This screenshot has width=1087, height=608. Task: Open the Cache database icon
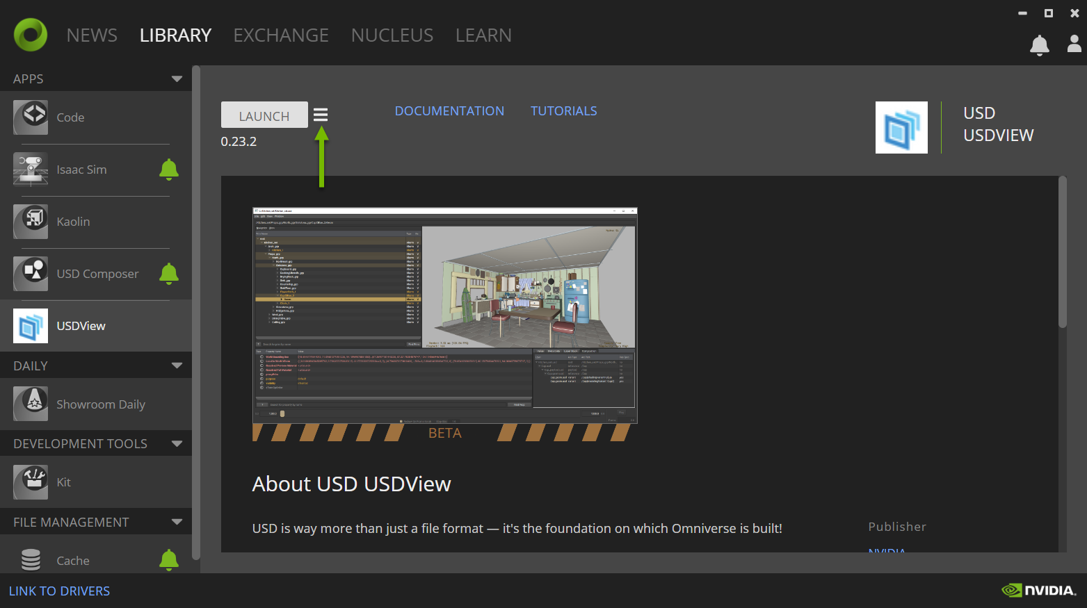[31, 560]
